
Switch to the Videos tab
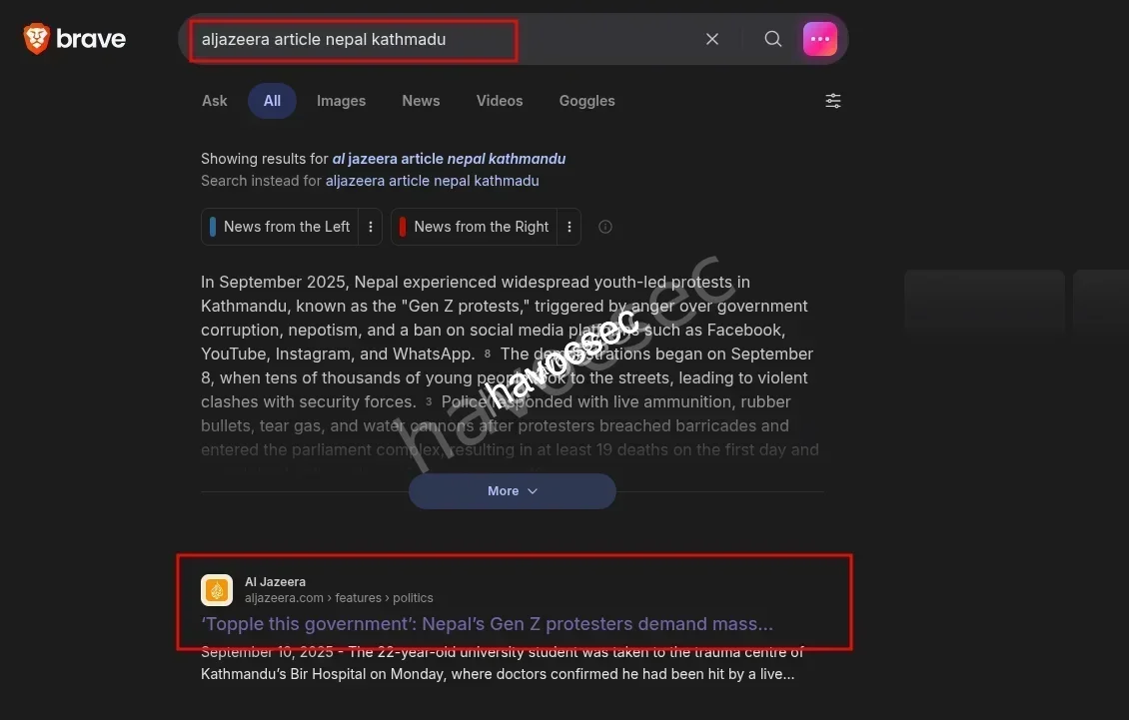[x=500, y=101]
